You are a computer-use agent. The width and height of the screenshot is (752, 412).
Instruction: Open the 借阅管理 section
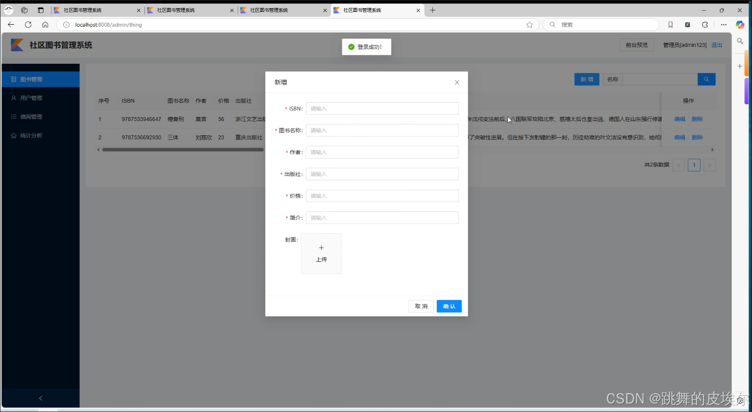(31, 117)
